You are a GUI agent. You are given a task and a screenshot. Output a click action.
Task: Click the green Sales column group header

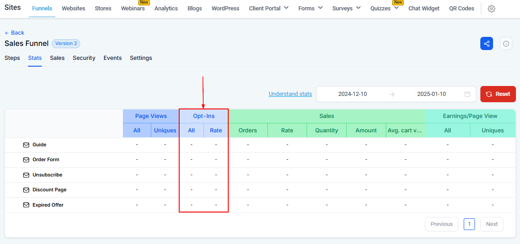click(327, 116)
